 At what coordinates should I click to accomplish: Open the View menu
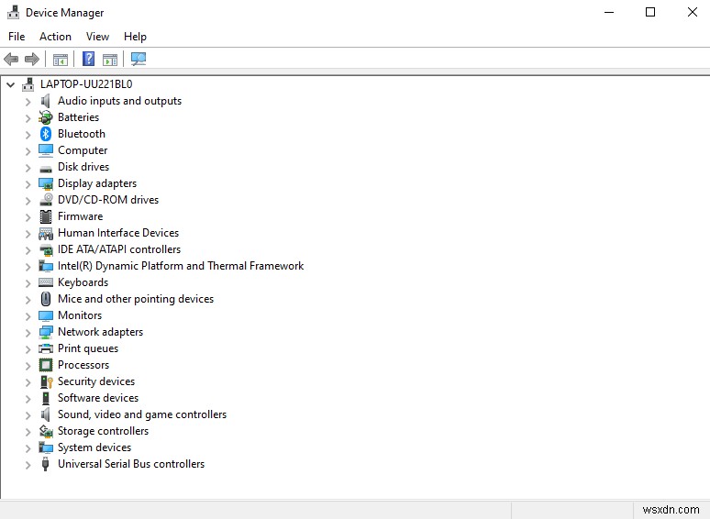(x=98, y=36)
